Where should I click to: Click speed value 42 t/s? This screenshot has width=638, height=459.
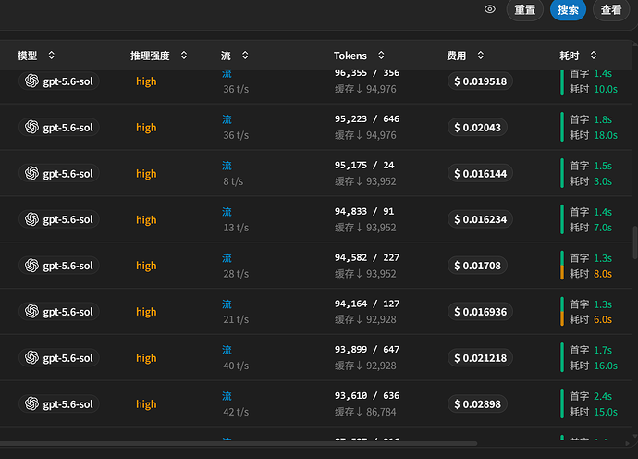tap(236, 412)
